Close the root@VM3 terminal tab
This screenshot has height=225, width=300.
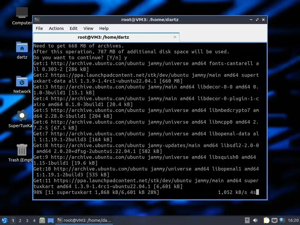point(175,37)
